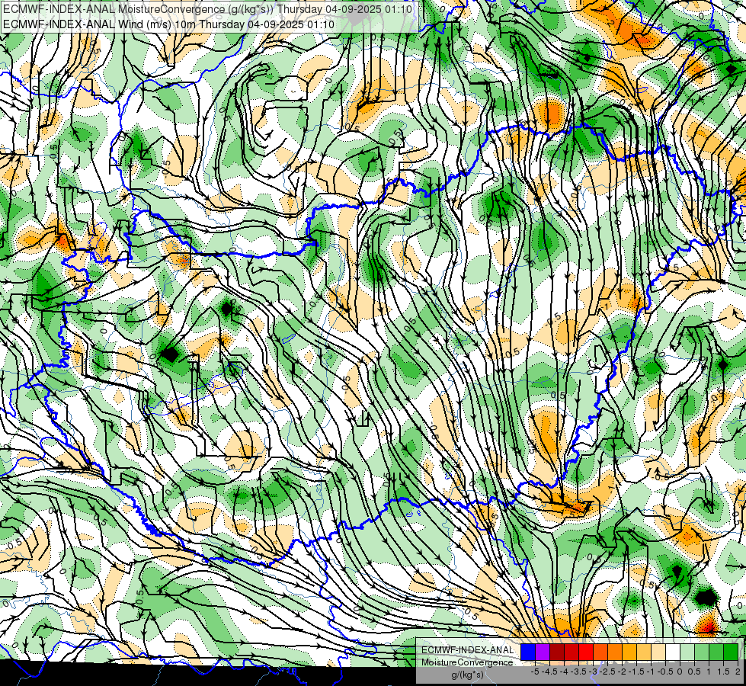Click the '-3.5' legend scale value
Image resolution: width=746 pixels, height=686 pixels.
click(x=578, y=672)
